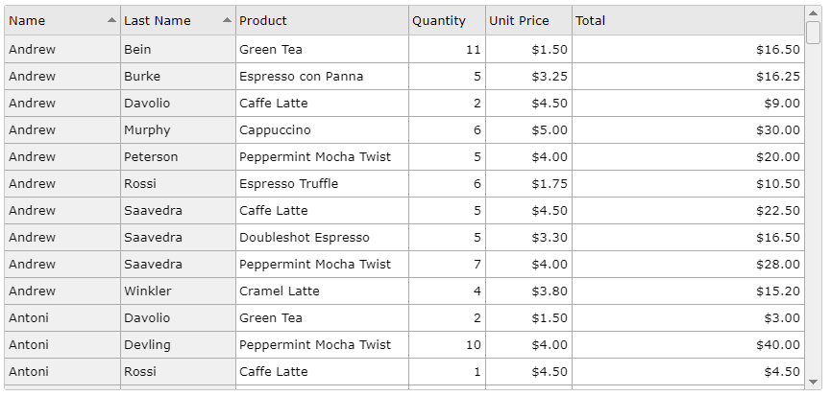This screenshot has height=396, width=831.
Task: Select the Espresso Truffle cell
Action: click(322, 183)
